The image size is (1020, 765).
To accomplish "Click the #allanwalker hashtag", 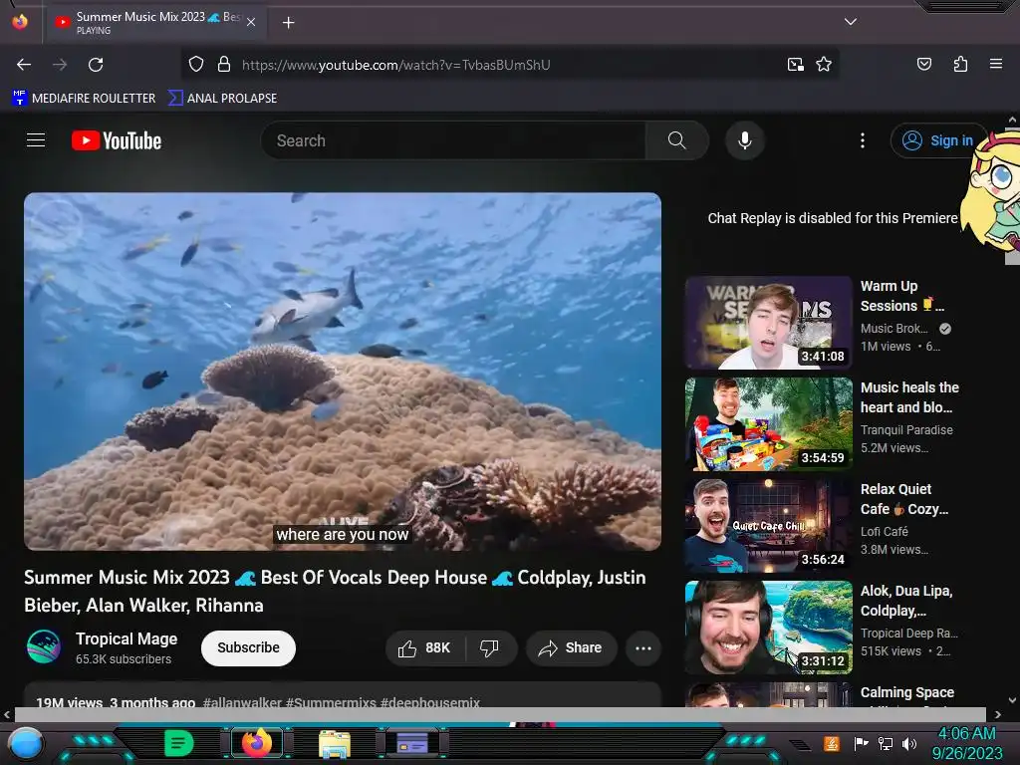I will pyautogui.click(x=242, y=702).
